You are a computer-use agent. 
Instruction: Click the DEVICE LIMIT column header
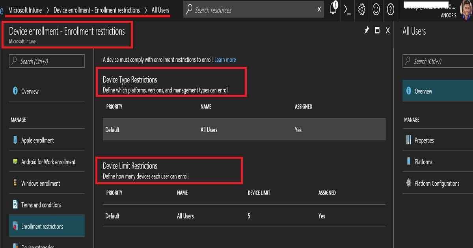point(260,193)
